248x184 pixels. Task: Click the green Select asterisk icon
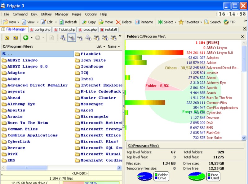(x=160, y=22)
